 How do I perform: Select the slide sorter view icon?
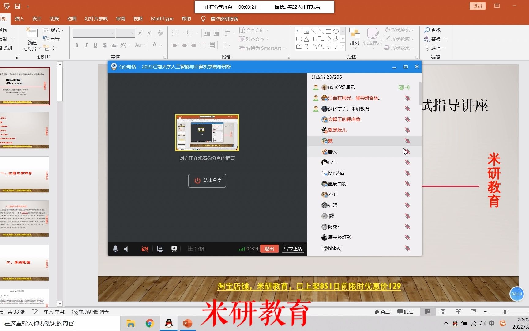(x=443, y=311)
